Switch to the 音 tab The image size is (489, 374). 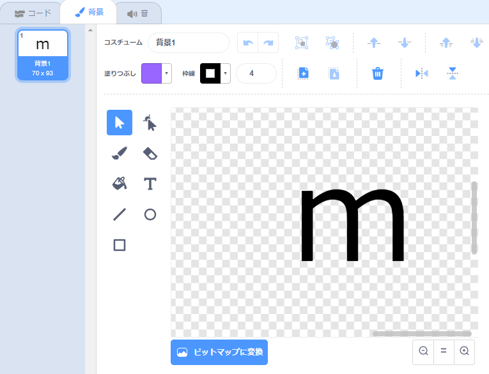(138, 13)
